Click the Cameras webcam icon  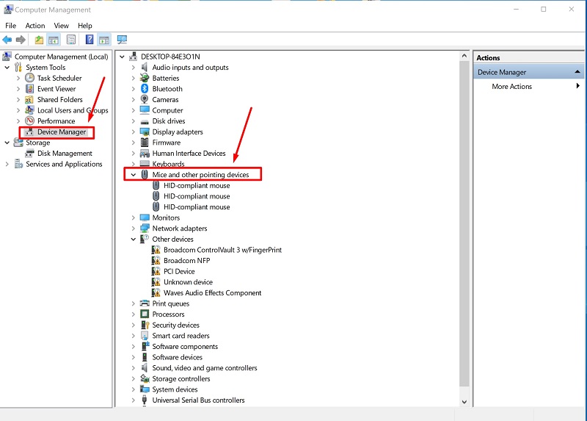(x=145, y=99)
